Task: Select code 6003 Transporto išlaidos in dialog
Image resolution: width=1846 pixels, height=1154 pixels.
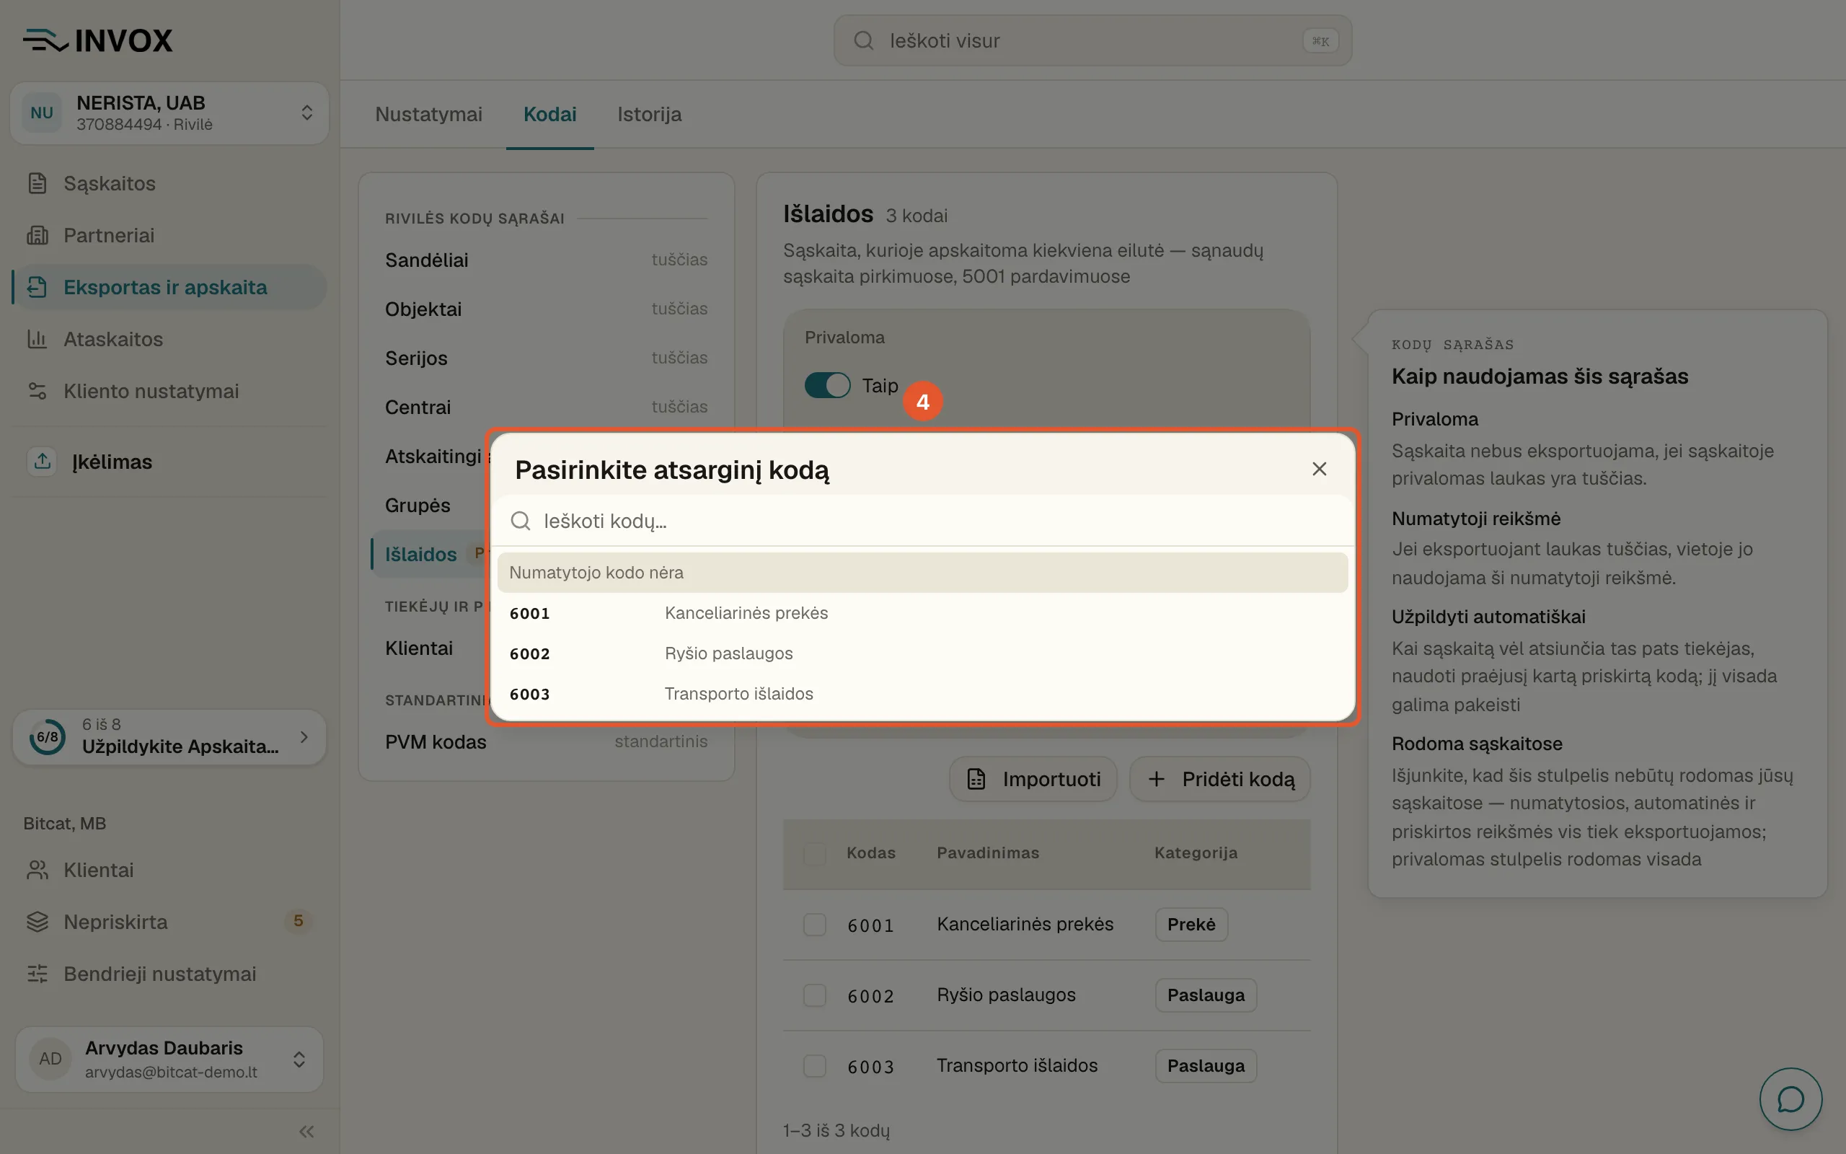Action: [x=922, y=694]
